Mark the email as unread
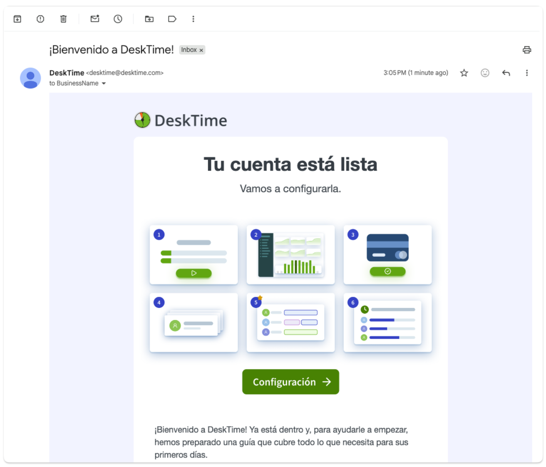This screenshot has width=546, height=467. tap(95, 19)
